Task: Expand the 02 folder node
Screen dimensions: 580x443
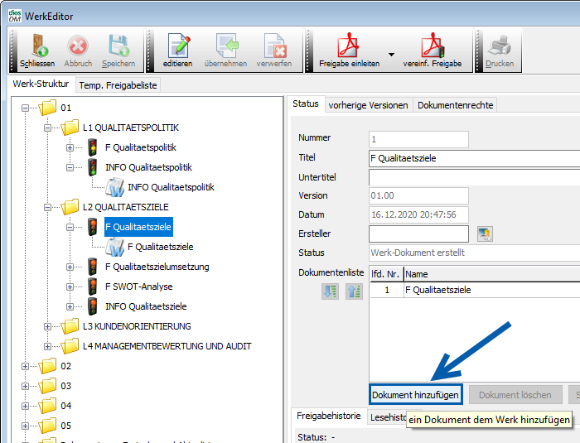Action: [25, 366]
